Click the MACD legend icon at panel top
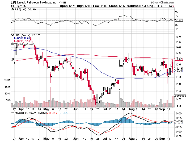This screenshot has width=186, height=141. pyautogui.click(x=12, y=113)
